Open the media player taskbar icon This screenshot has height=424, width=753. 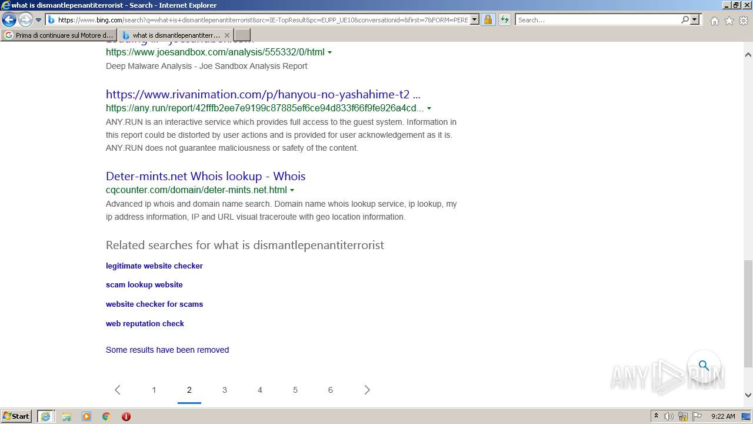click(86, 416)
